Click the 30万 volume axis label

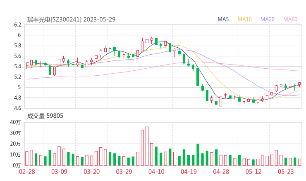tap(15, 133)
